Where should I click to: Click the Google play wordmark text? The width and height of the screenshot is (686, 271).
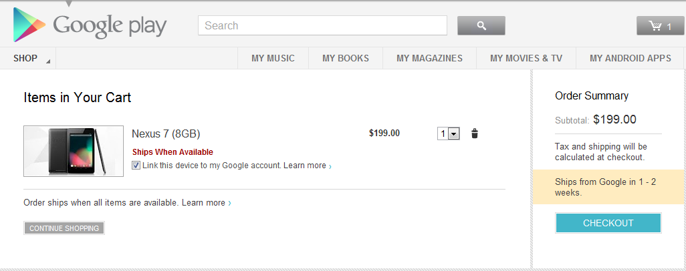[110, 25]
